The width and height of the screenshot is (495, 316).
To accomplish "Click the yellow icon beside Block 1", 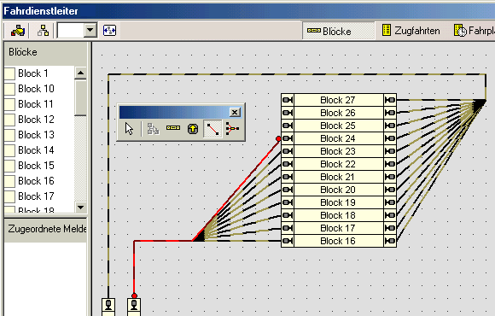I will pyautogui.click(x=9, y=73).
